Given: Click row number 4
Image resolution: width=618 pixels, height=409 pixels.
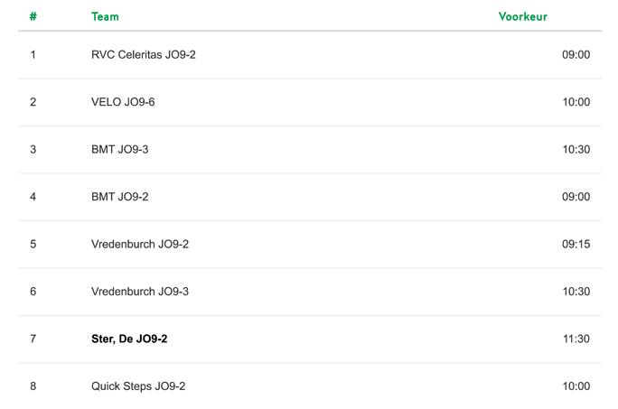Looking at the screenshot, I should (33, 197).
